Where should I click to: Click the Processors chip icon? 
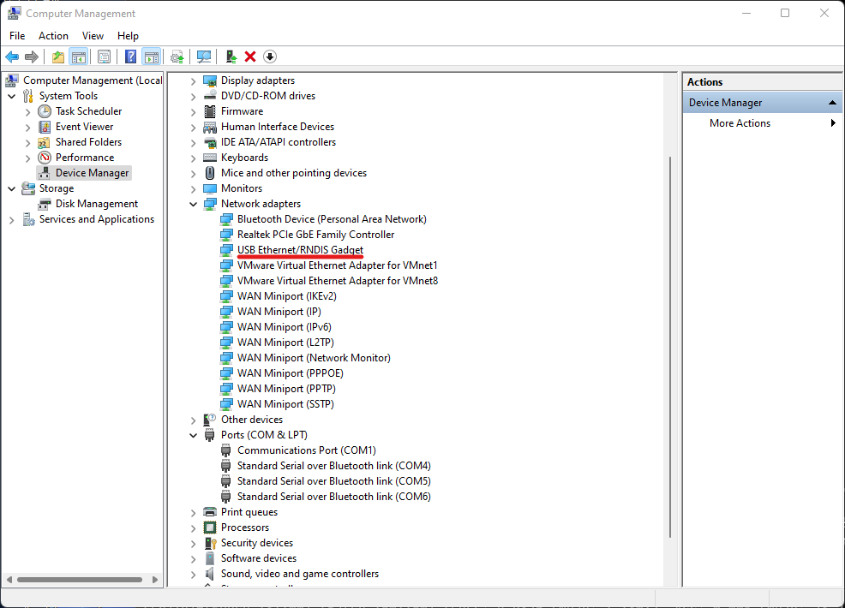click(x=210, y=528)
